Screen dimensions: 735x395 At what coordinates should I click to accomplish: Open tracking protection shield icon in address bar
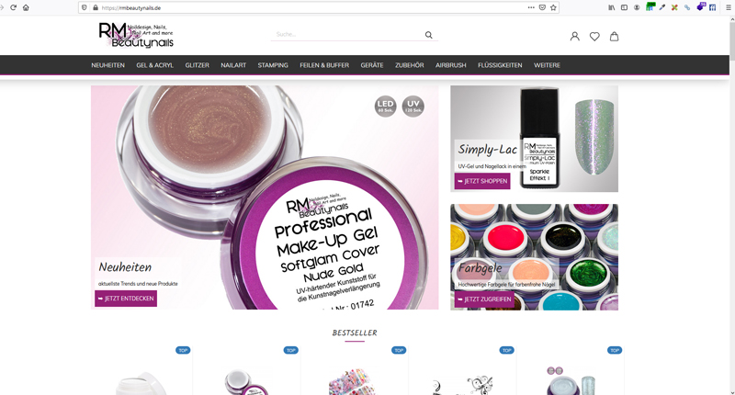85,7
